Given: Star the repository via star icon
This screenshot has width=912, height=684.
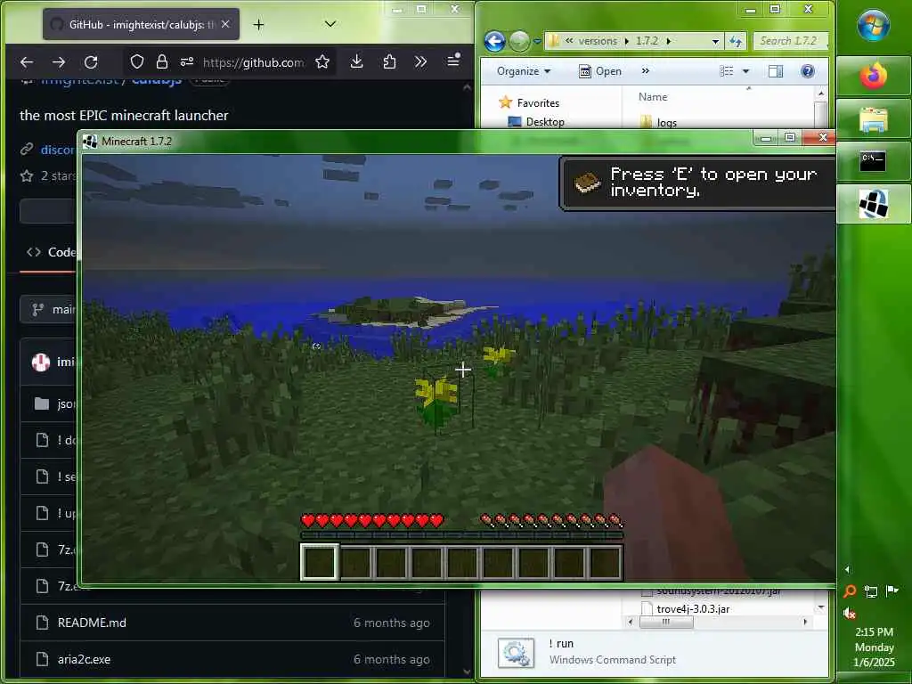Looking at the screenshot, I should [27, 175].
